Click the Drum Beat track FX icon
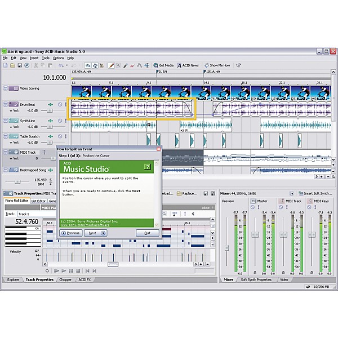This screenshot has height=338, width=338. tap(51, 105)
